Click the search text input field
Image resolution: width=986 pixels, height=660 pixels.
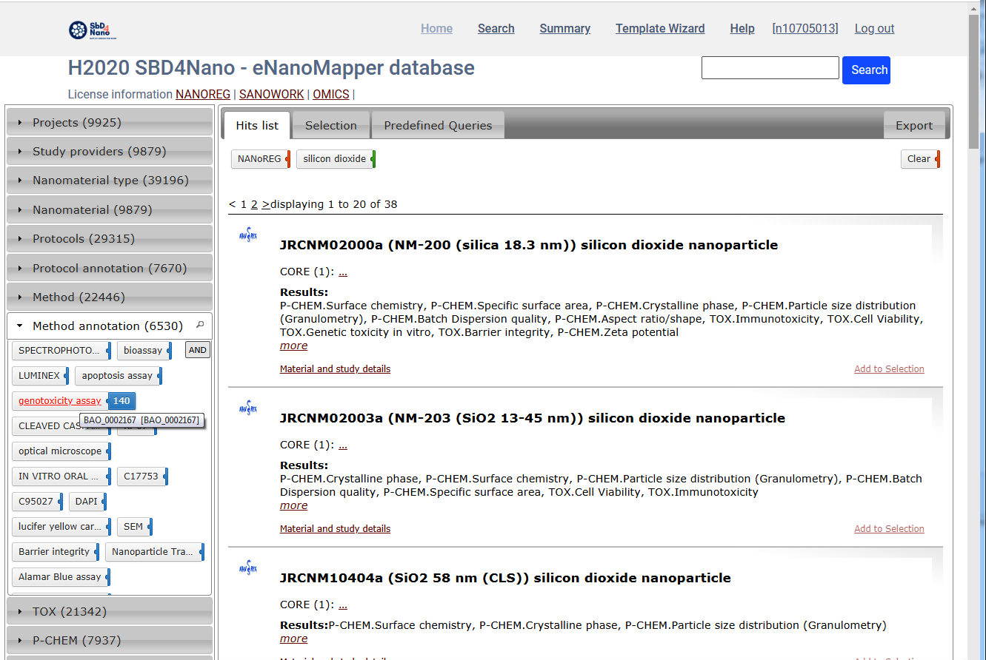770,68
